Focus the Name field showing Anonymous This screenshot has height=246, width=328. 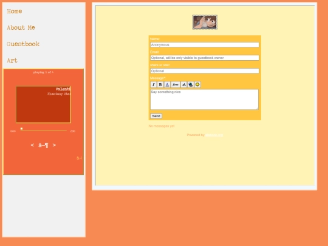point(205,45)
